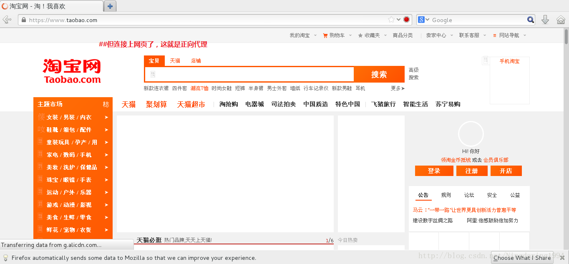Image resolution: width=569 pixels, height=264 pixels.
Task: Switch to the 公益 tab
Action: click(515, 195)
